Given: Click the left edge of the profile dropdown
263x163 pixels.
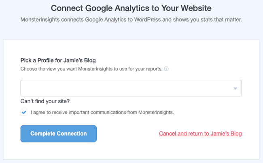Looking at the screenshot, I should [x=25, y=88].
